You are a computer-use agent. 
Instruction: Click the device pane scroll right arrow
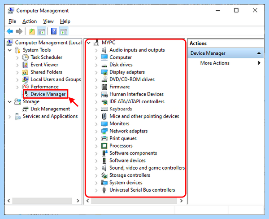[182, 201]
